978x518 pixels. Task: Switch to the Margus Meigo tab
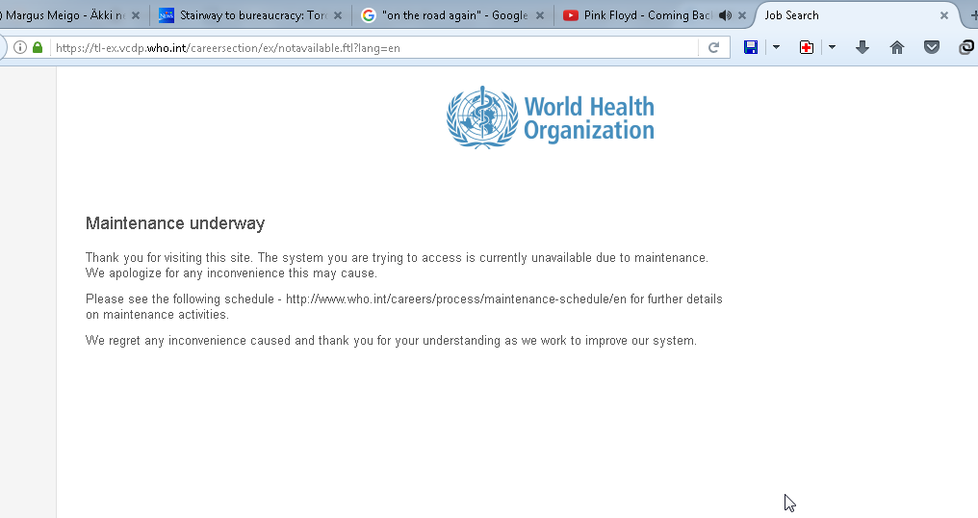pyautogui.click(x=65, y=15)
